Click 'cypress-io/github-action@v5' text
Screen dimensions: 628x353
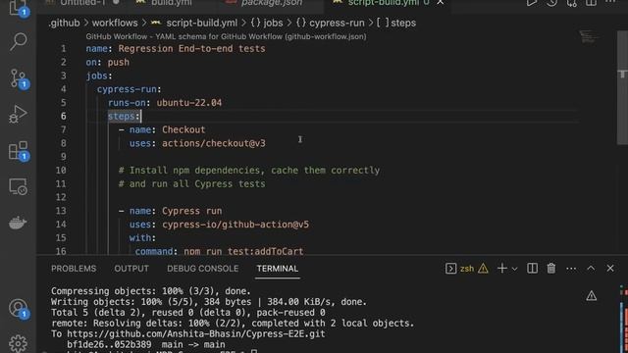pos(235,225)
